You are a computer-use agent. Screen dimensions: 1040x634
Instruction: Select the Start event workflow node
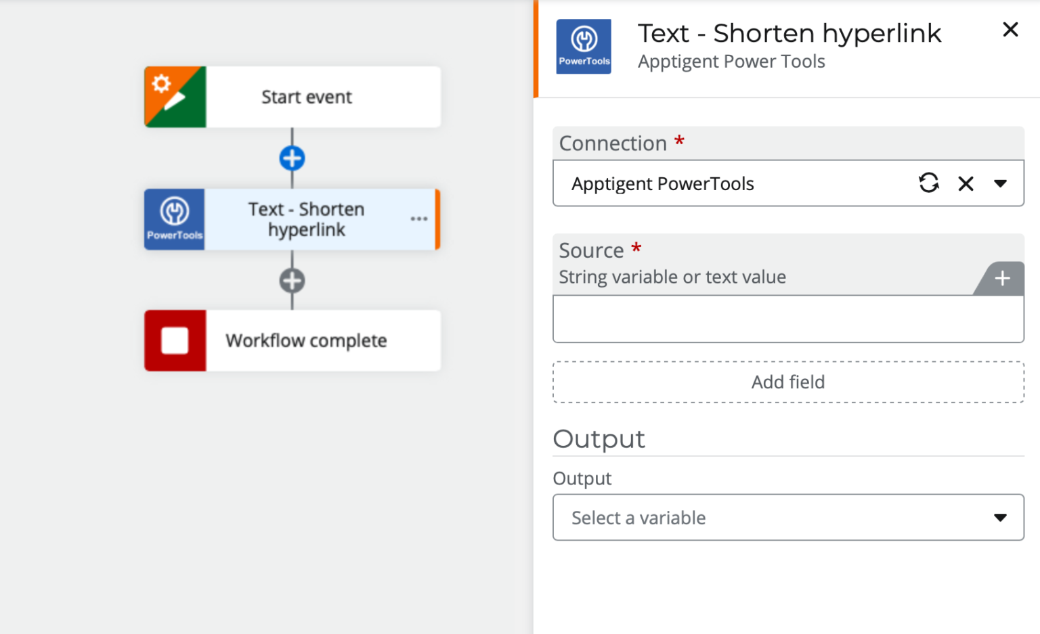pos(306,97)
